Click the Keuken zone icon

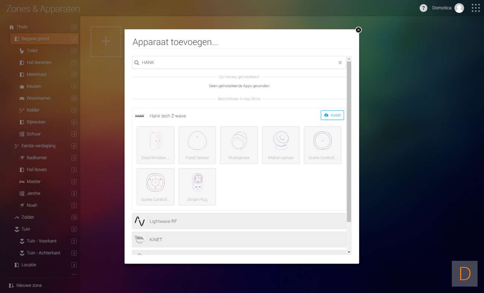[x=22, y=86]
